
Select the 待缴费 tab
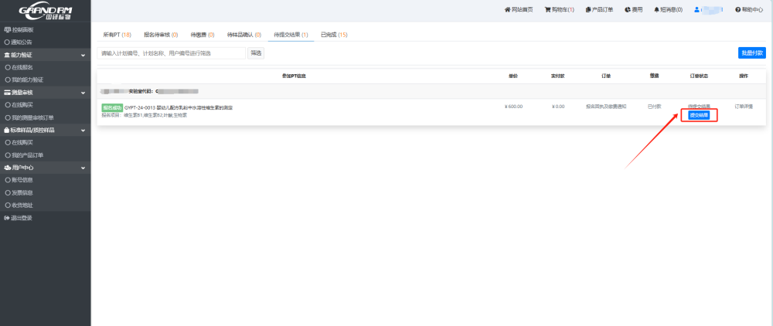coord(201,35)
